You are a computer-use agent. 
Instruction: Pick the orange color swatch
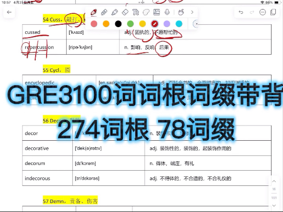[x=106, y=24]
